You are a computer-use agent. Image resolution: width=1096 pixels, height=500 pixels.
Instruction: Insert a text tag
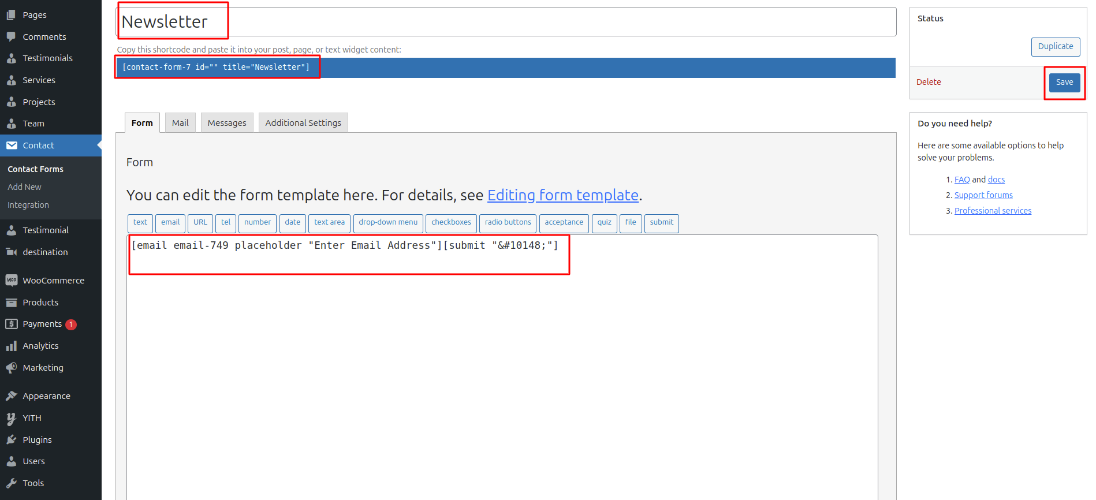coord(140,223)
